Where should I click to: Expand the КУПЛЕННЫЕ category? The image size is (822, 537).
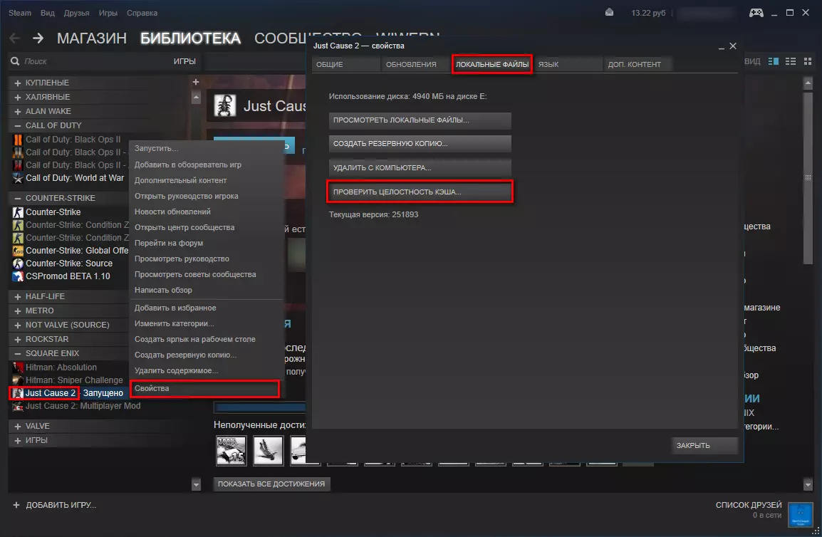tap(18, 83)
